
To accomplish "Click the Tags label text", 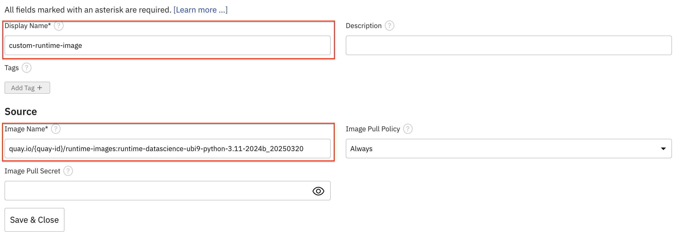I will 12,68.
